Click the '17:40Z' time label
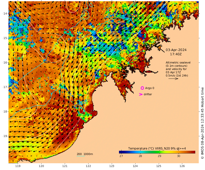The height and width of the screenshot is (170, 205). [176, 54]
